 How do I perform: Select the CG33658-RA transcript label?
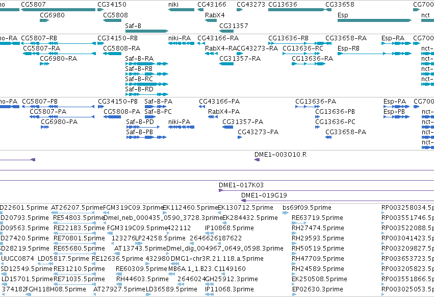pos(346,38)
